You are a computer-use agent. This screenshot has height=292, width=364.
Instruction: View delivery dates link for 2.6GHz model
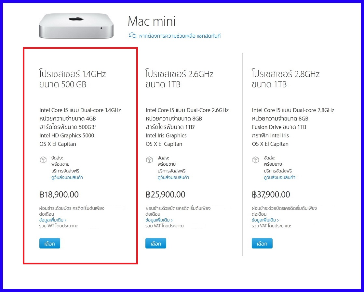click(x=173, y=177)
